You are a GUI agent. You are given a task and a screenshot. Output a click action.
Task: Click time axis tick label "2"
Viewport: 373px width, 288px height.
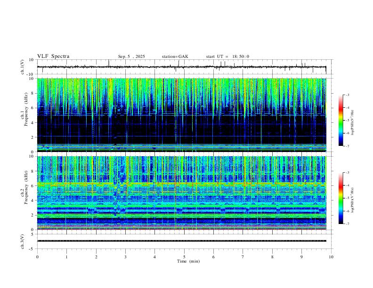(x=96, y=257)
